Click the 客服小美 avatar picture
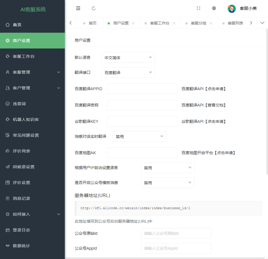 point(232,9)
